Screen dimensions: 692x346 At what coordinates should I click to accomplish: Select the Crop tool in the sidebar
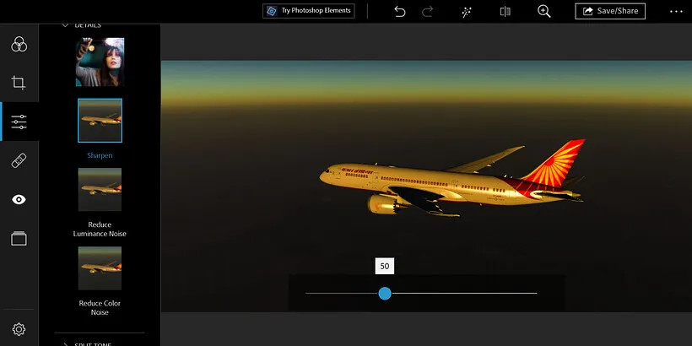click(19, 83)
